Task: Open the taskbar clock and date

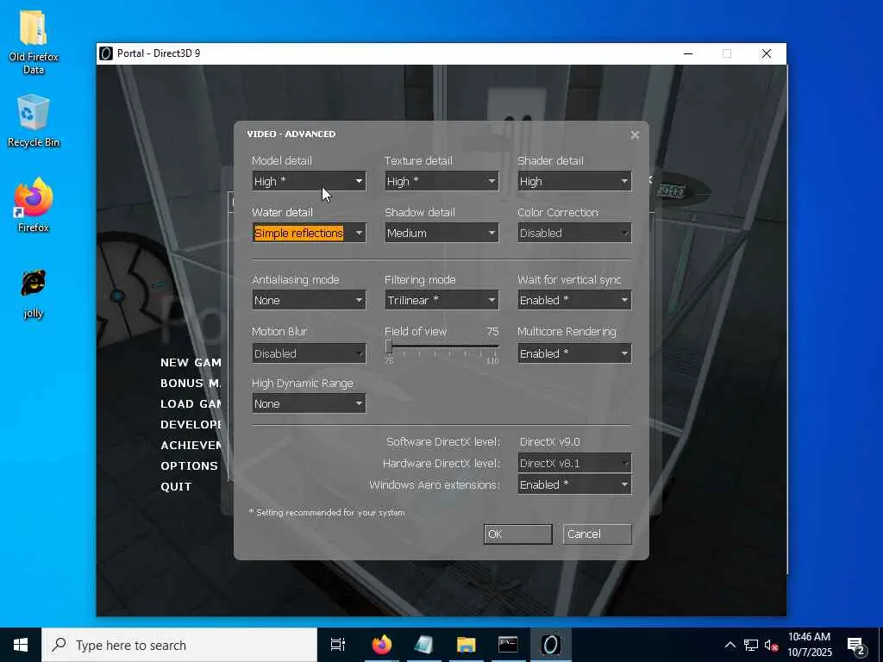Action: [x=809, y=645]
